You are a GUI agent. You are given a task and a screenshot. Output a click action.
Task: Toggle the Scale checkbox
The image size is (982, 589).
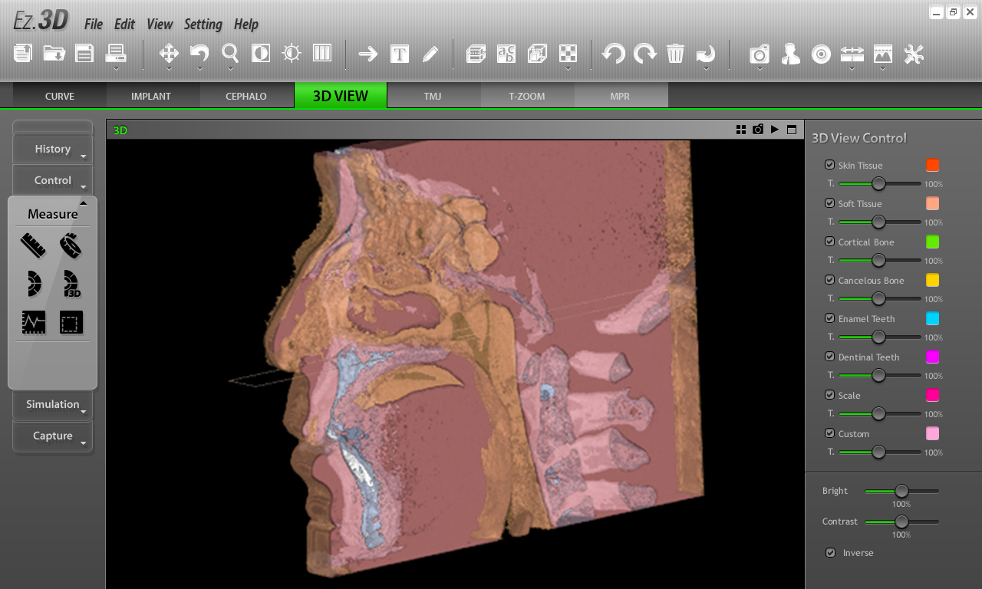(829, 395)
